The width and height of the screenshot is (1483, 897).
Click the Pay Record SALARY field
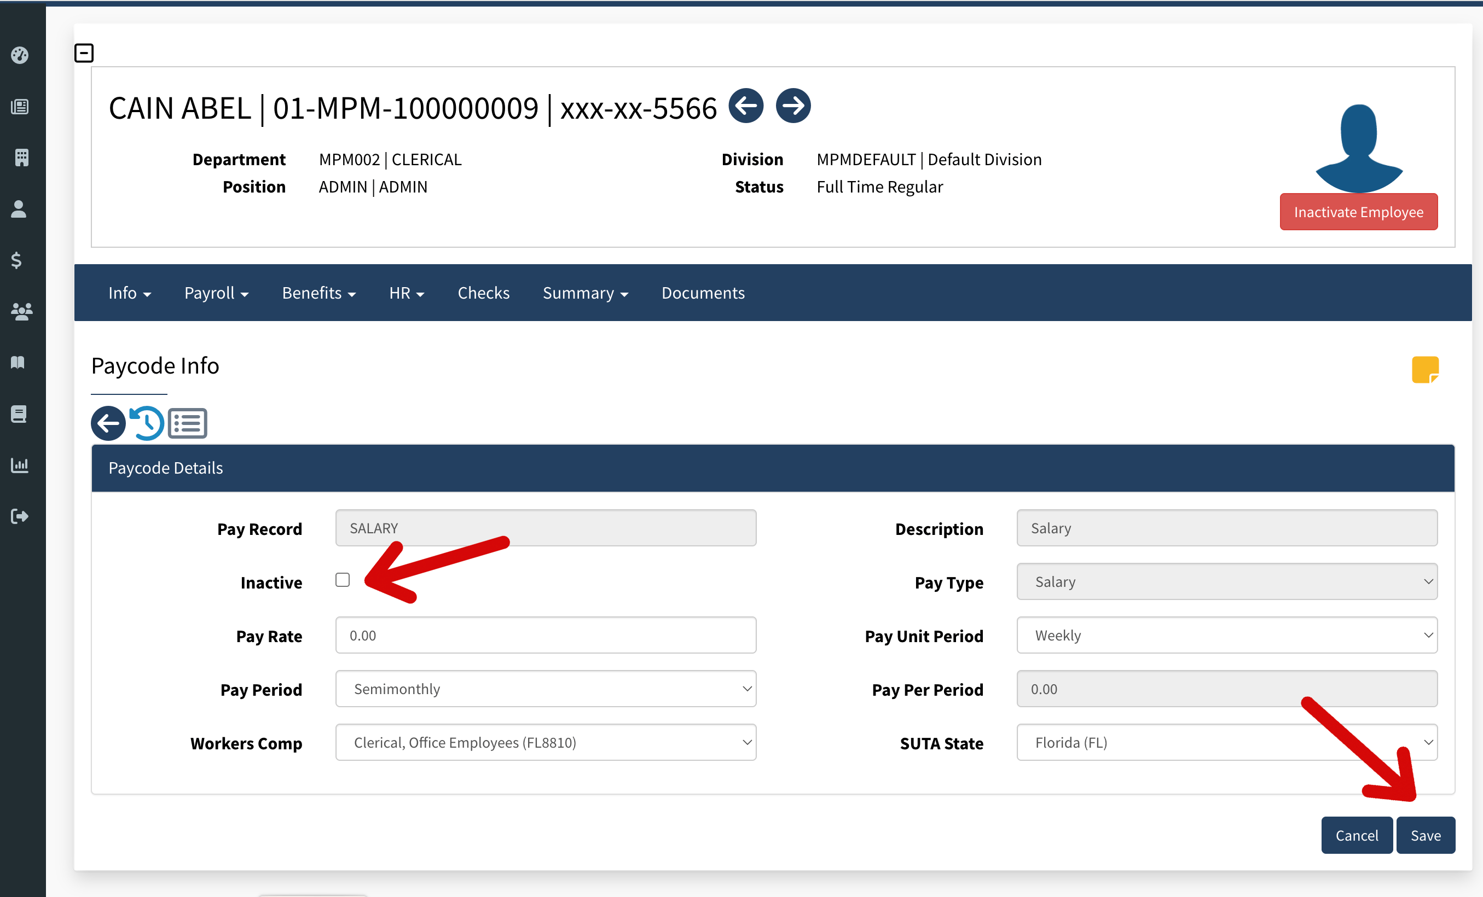coord(545,528)
